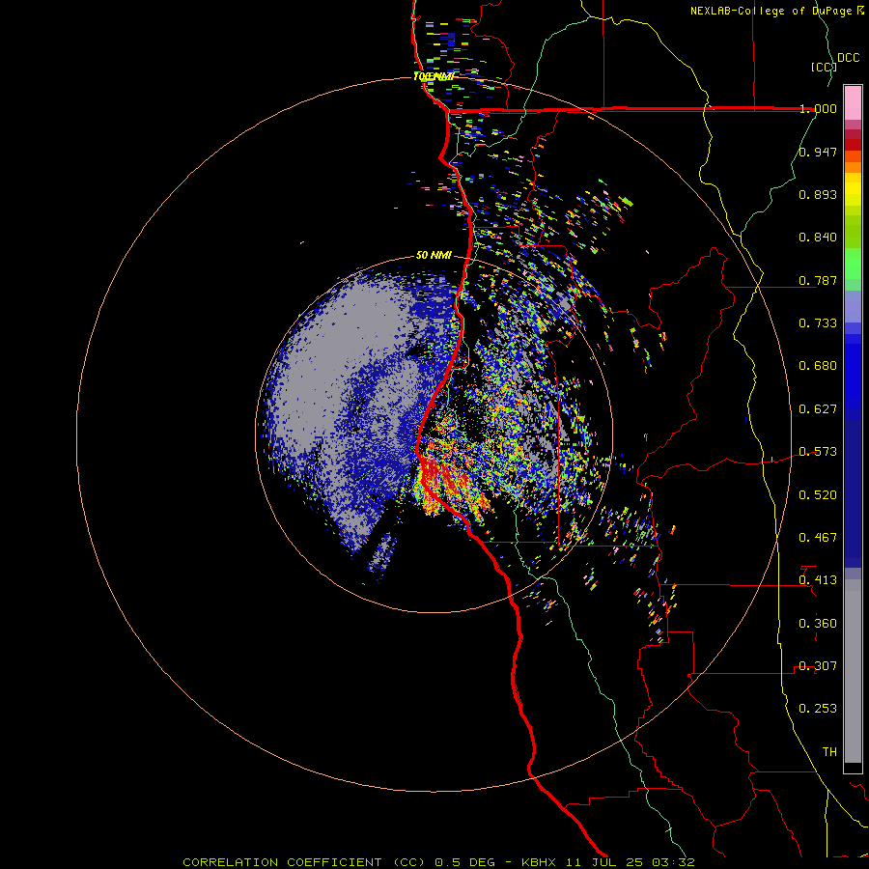Click the DCC label above the color scale

(x=848, y=58)
